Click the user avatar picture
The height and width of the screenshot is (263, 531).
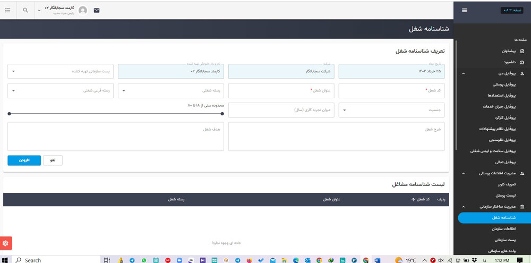[83, 10]
